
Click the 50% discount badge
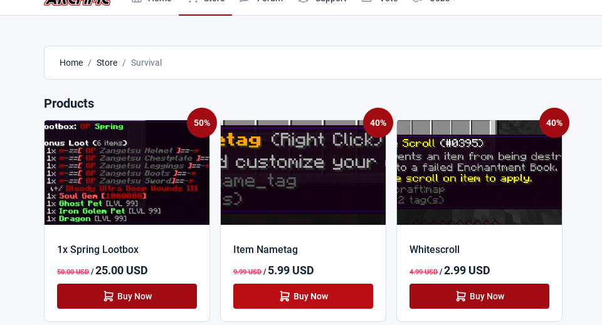(202, 123)
